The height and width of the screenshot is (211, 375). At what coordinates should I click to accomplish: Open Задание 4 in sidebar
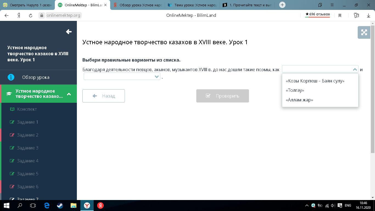[x=28, y=161]
